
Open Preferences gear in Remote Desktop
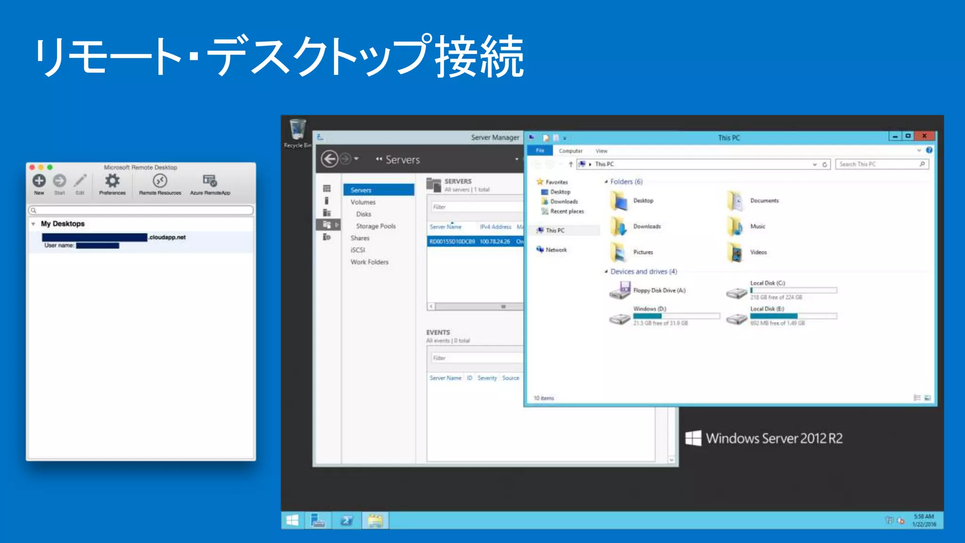click(x=112, y=181)
